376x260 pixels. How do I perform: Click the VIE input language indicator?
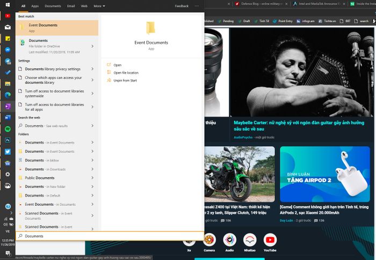tap(8, 232)
